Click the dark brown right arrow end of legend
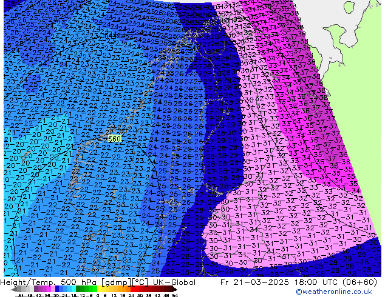 pyautogui.click(x=175, y=289)
